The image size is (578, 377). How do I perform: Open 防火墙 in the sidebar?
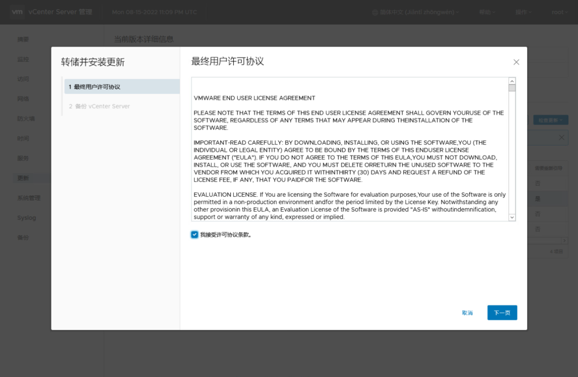coord(26,119)
